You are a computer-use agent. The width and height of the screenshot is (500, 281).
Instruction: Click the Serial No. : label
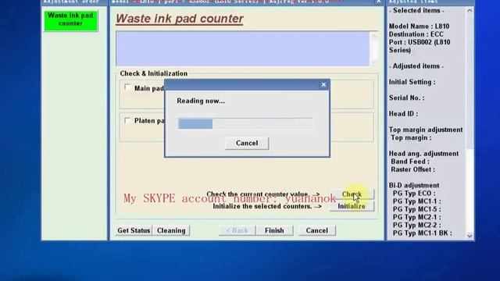point(406,98)
